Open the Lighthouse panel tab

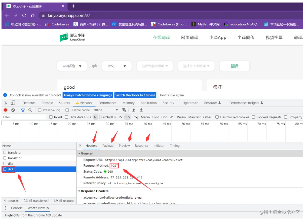190,103
